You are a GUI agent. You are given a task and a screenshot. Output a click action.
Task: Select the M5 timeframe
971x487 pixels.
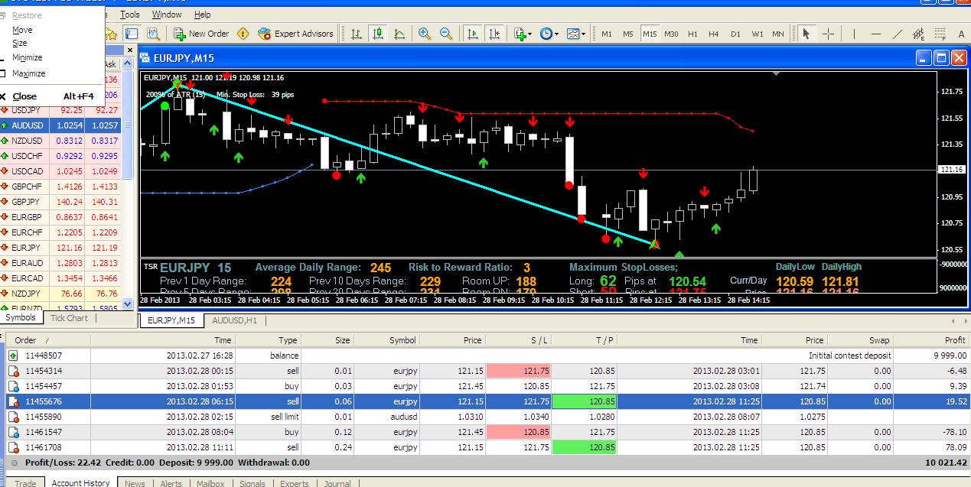[x=628, y=34]
